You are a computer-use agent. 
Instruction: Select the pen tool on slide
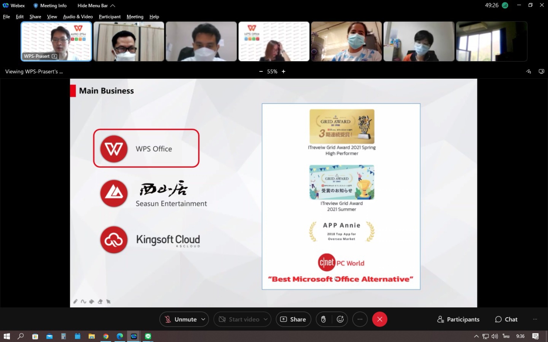pos(75,301)
